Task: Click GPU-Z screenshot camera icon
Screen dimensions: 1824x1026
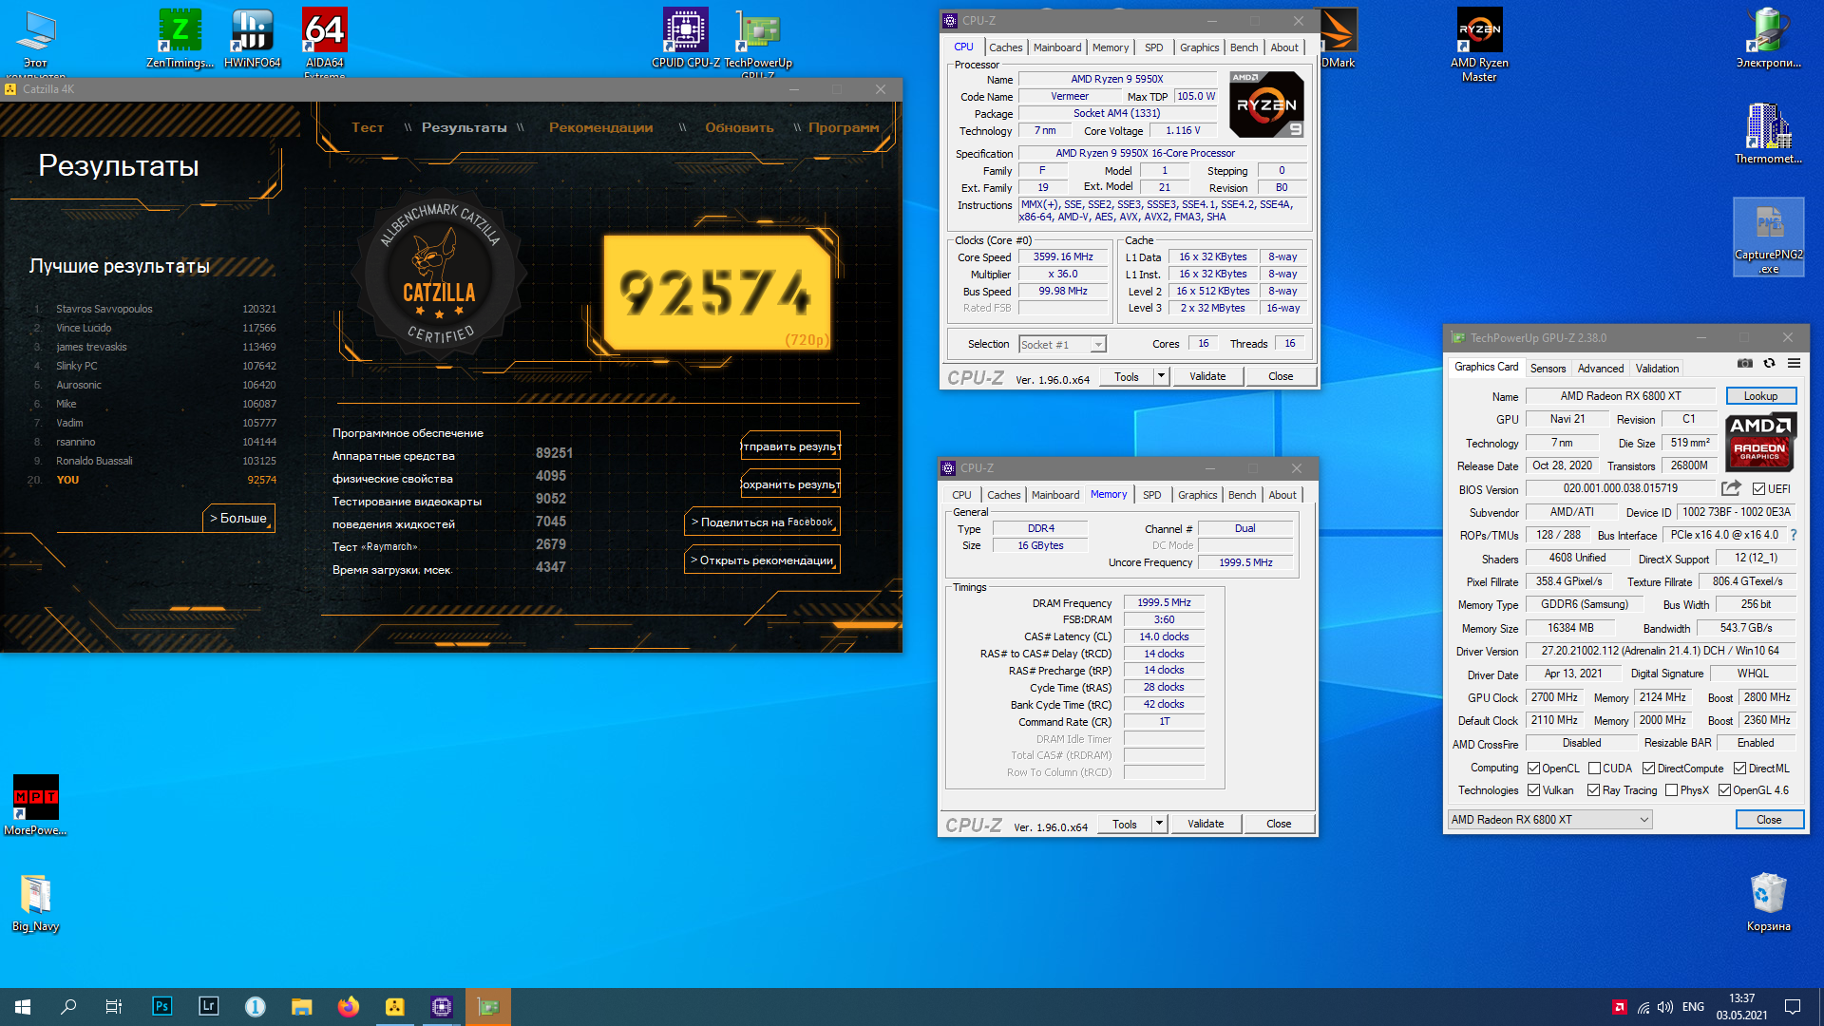Action: pyautogui.click(x=1745, y=363)
